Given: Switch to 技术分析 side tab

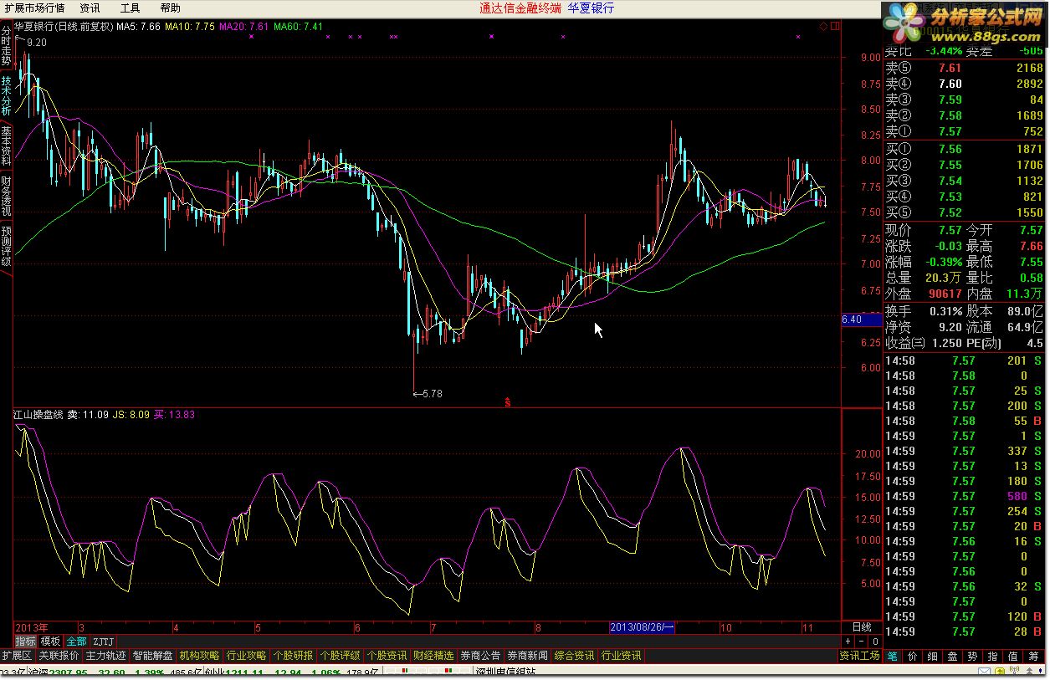Looking at the screenshot, I should [6, 95].
